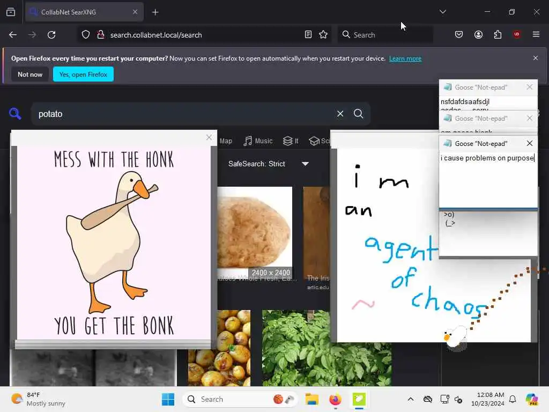Viewport: 549px width, 412px height.
Task: Click the address bar URL
Action: [x=156, y=35]
